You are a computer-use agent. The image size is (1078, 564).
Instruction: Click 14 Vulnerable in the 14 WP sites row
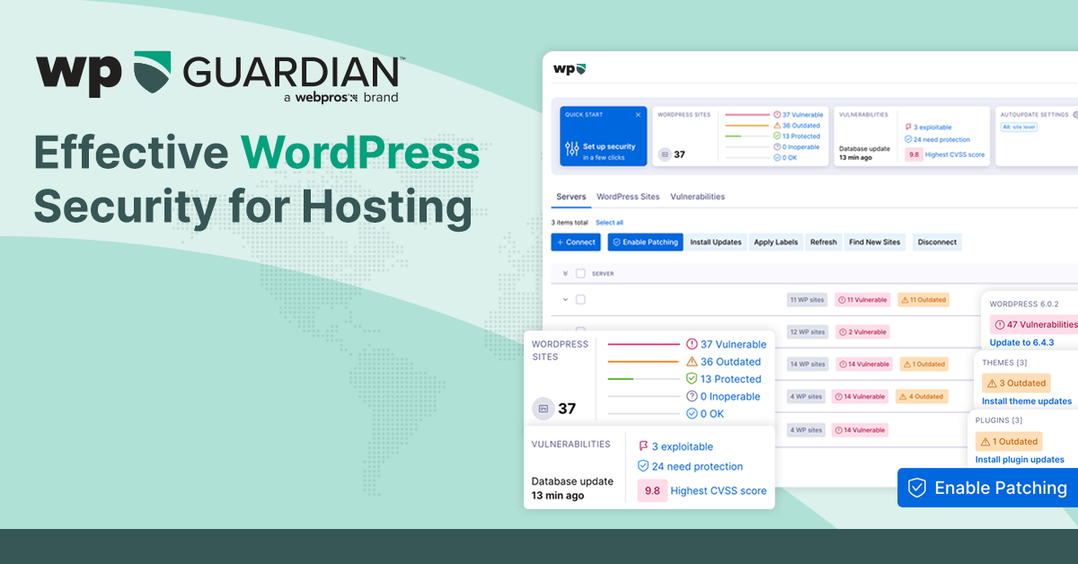coord(862,365)
